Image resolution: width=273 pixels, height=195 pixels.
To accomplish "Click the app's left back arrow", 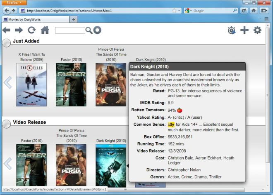I will (x=6, y=30).
